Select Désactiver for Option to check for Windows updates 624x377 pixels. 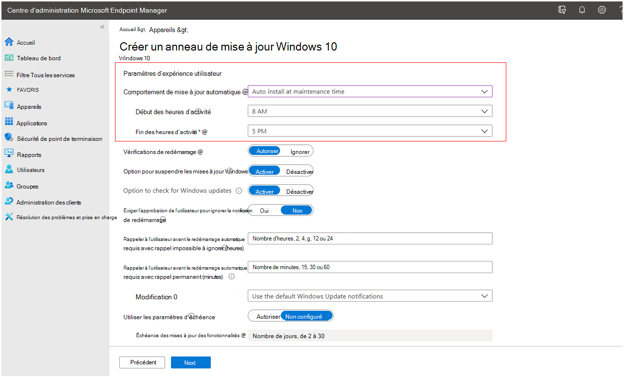(299, 191)
